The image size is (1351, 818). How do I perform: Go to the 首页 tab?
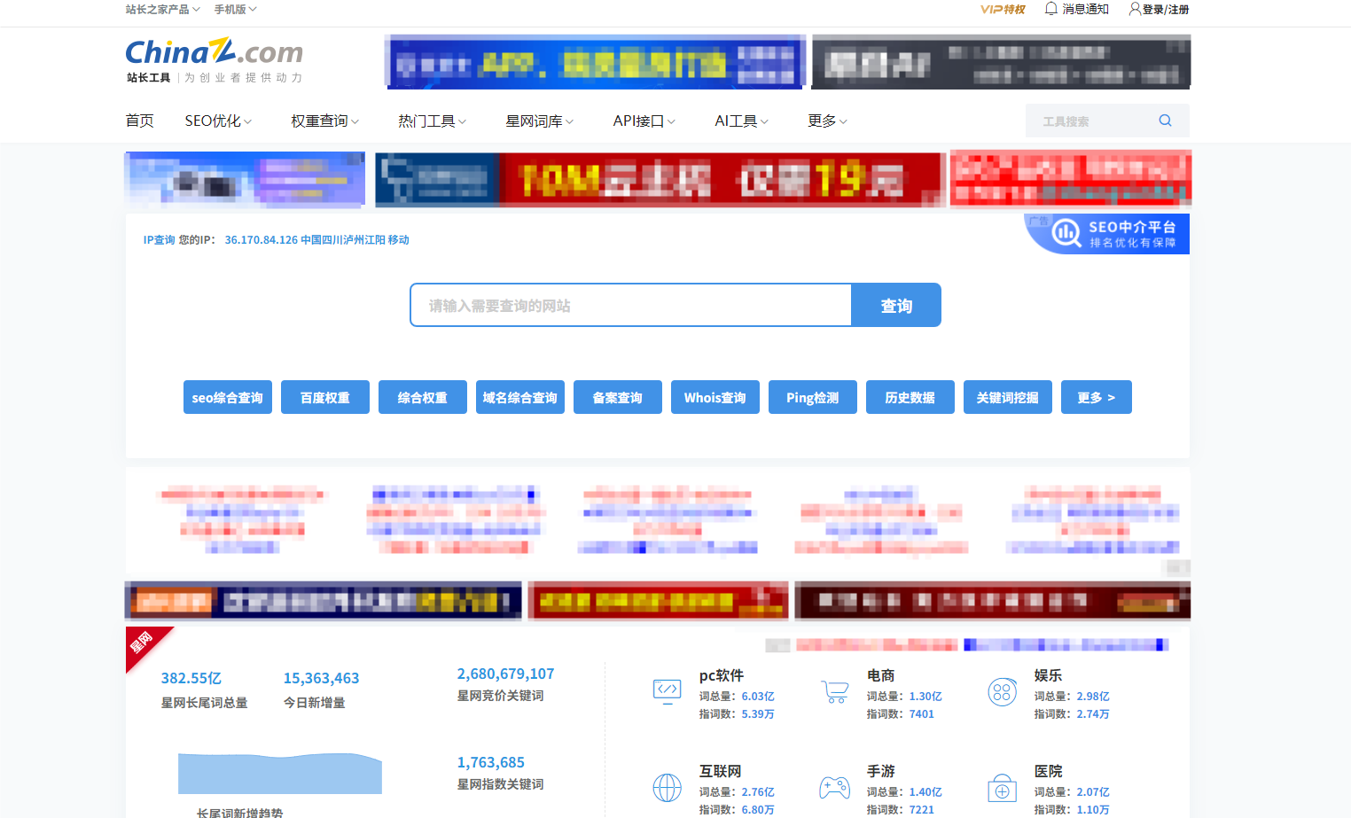point(139,121)
